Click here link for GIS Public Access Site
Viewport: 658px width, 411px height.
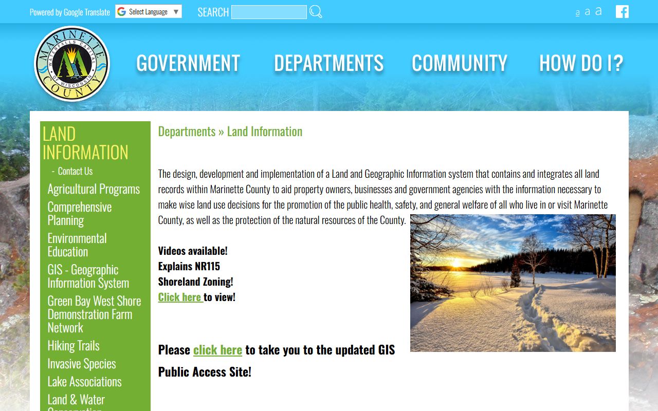pyautogui.click(x=217, y=350)
